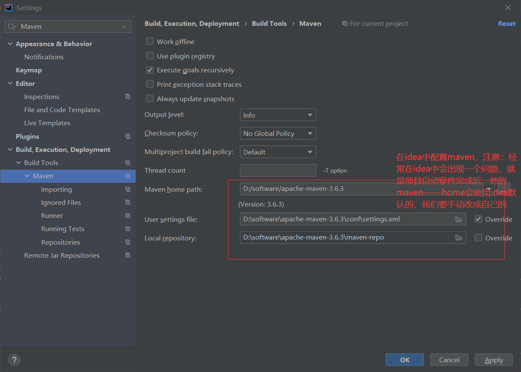Clear the Maven search field text
The image size is (521, 372).
tap(124, 27)
